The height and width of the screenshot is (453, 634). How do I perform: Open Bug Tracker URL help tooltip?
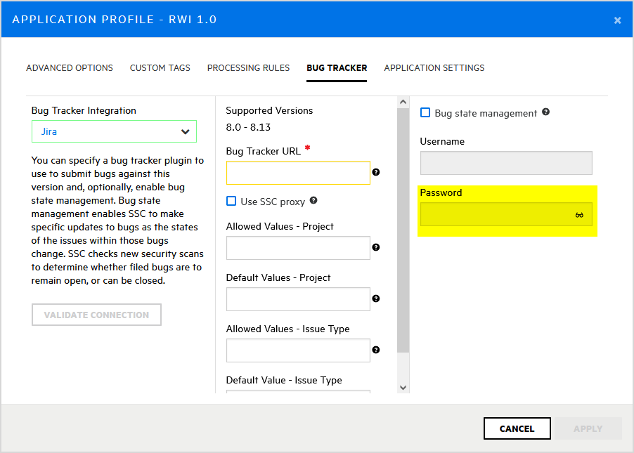click(x=376, y=171)
